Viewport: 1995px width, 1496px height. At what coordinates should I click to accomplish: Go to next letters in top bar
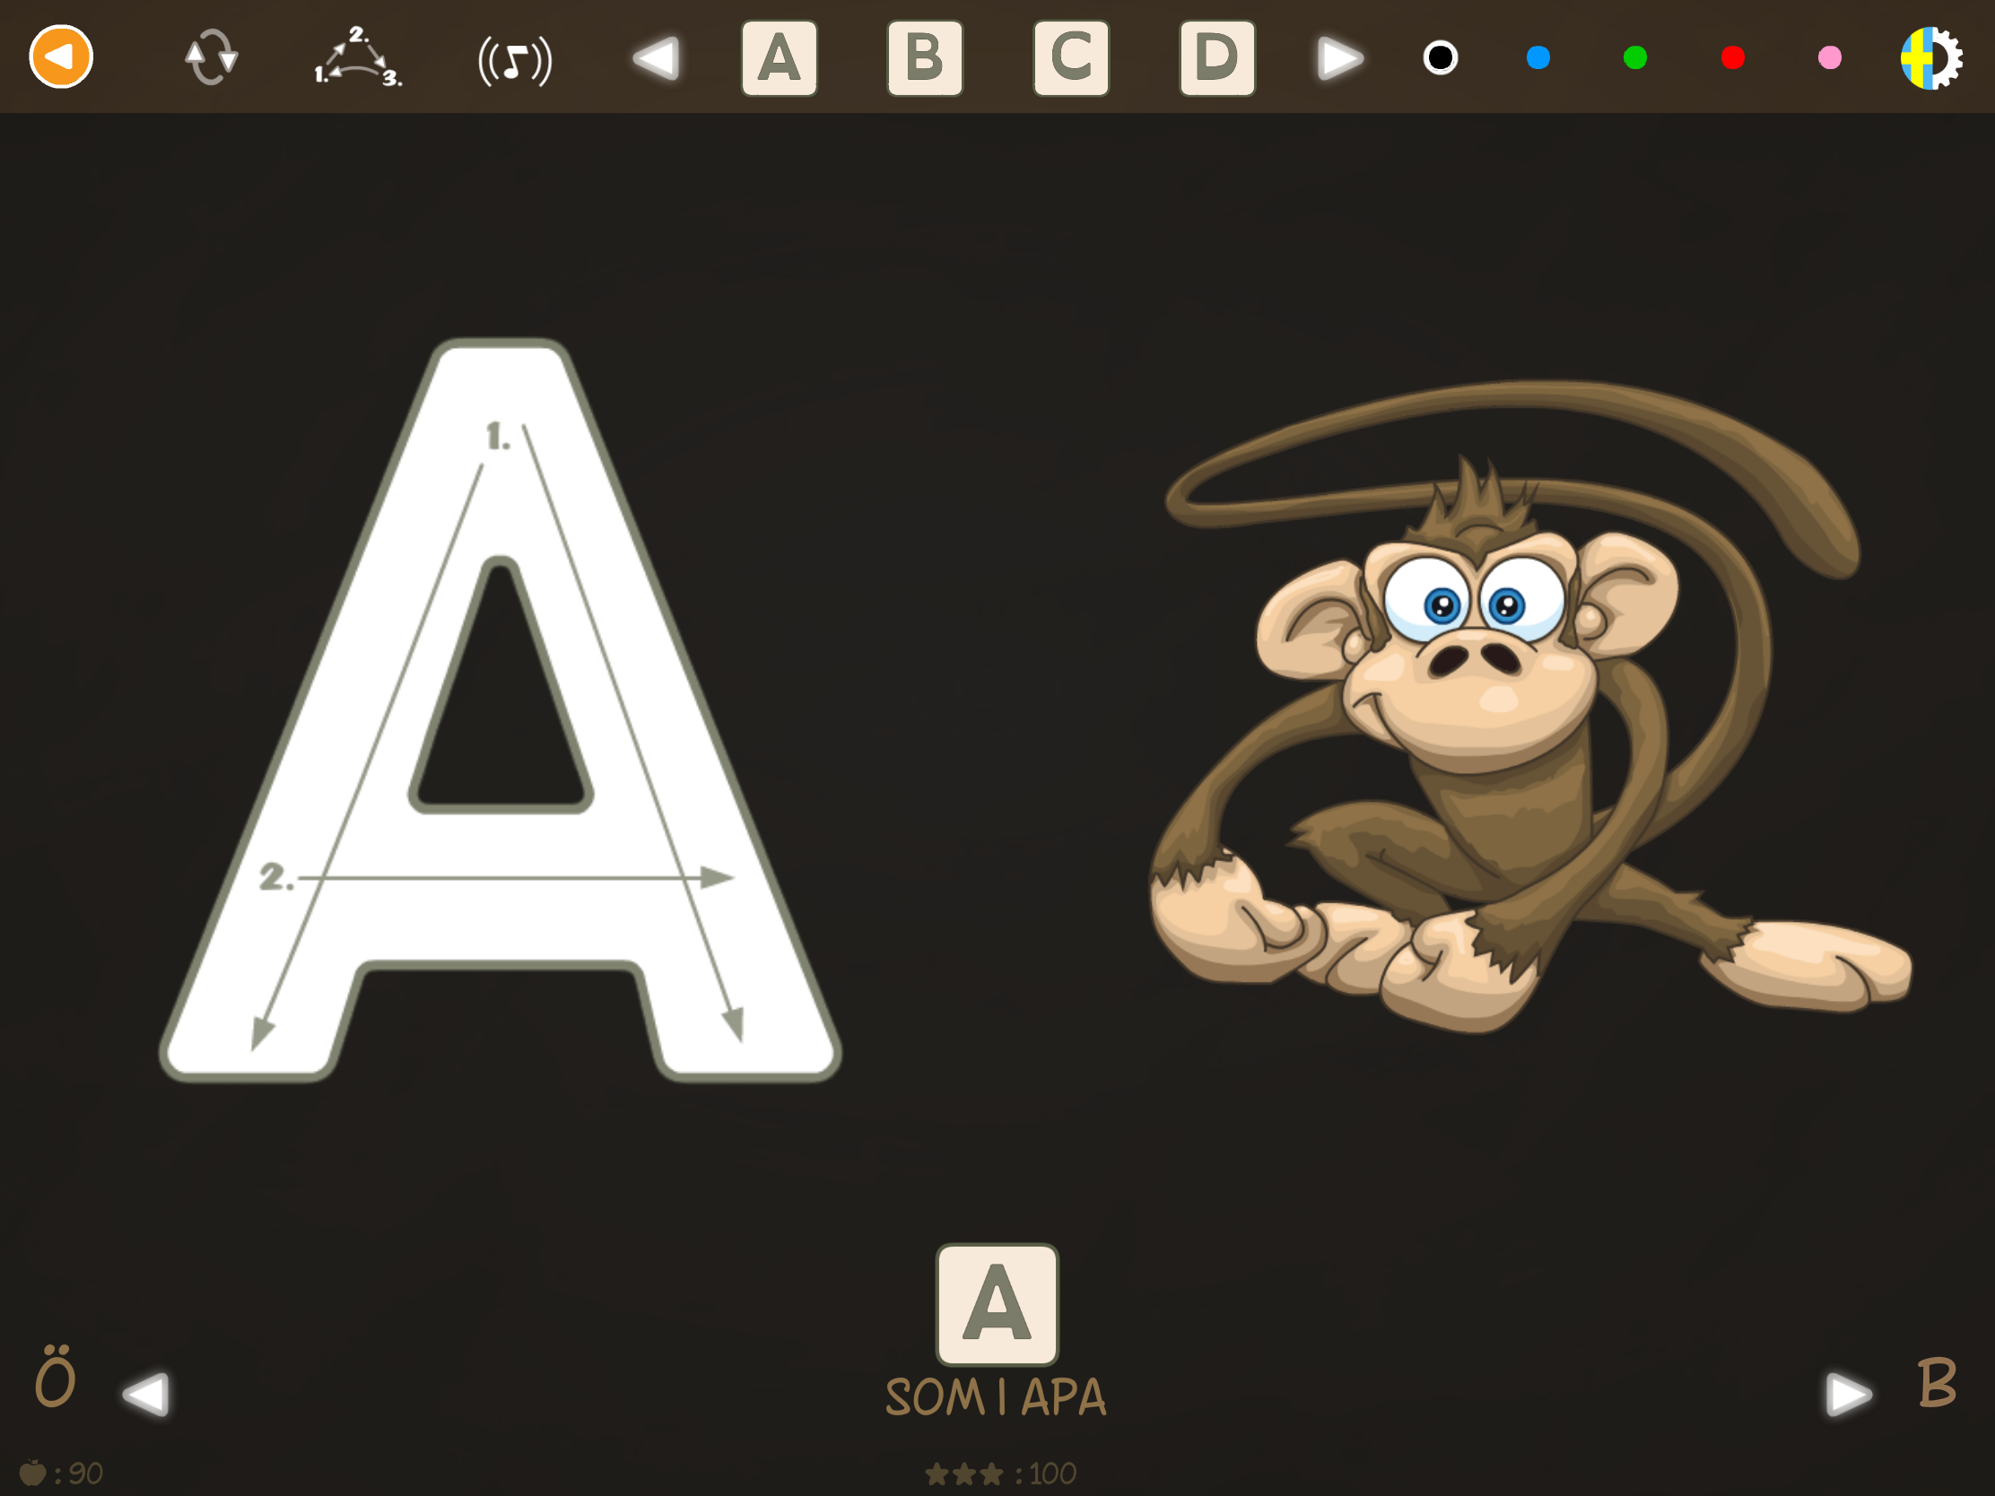tap(1340, 58)
